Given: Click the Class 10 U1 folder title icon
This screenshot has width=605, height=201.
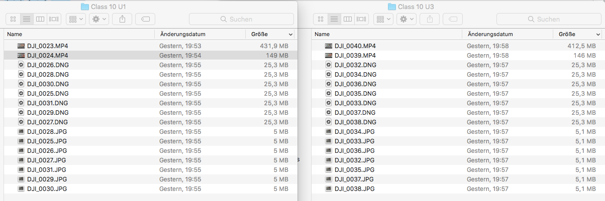Looking at the screenshot, I should (x=85, y=6).
